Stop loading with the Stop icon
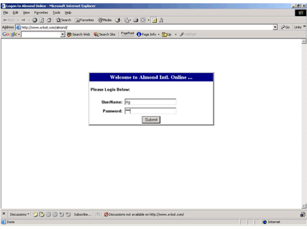 pos(35,20)
